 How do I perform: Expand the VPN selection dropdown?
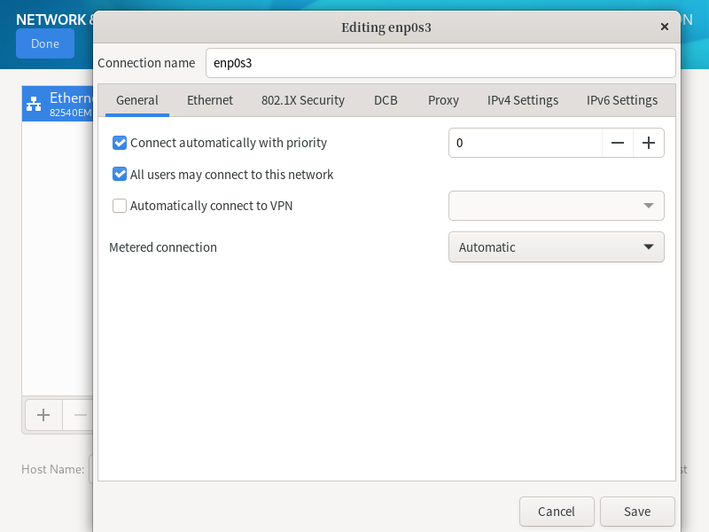[x=556, y=206]
